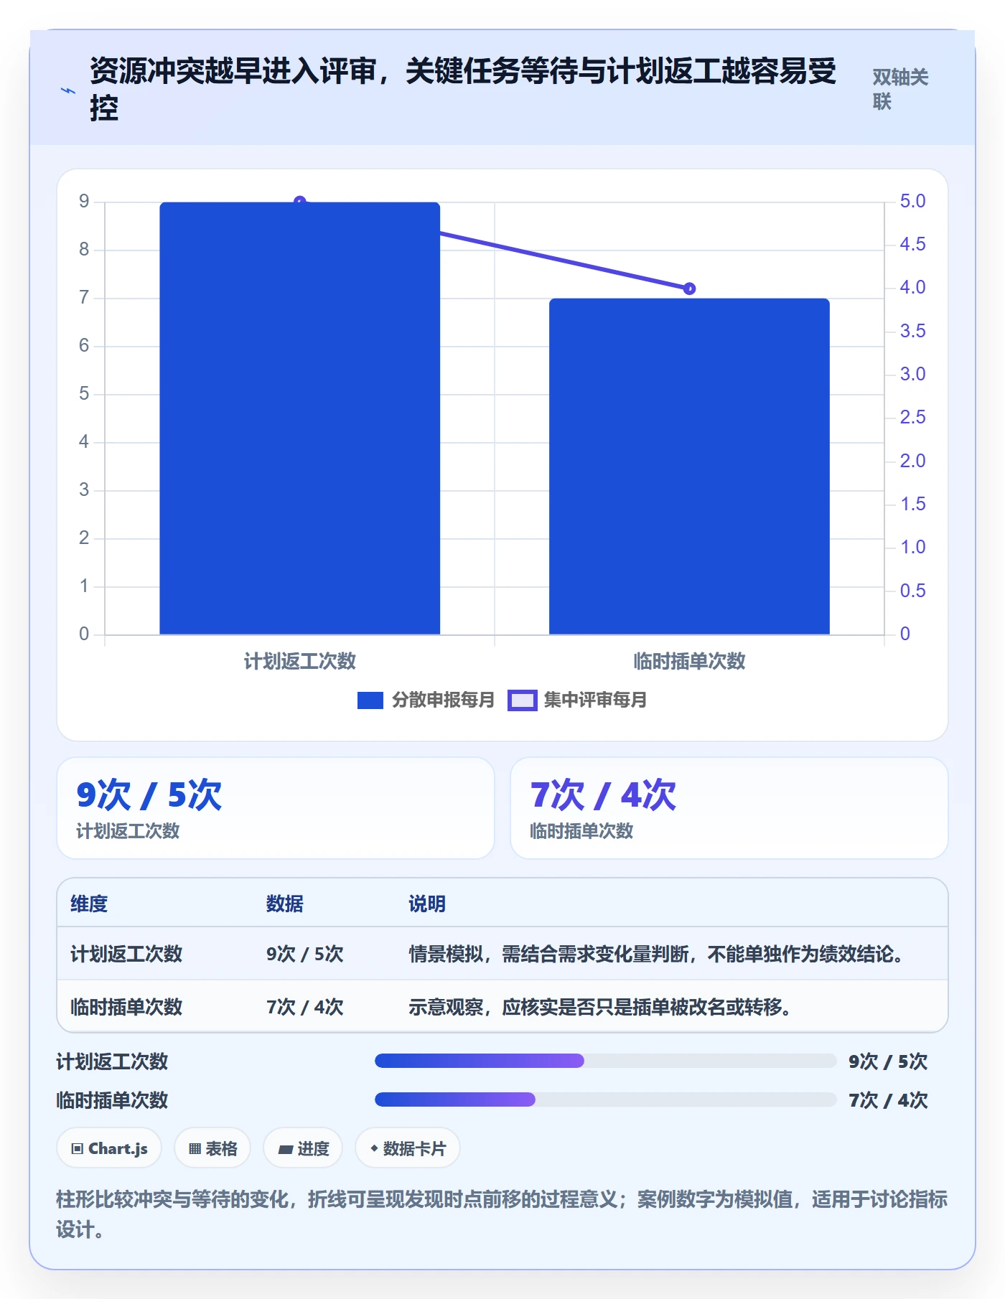Click the bar icon in 进度 chip
The height and width of the screenshot is (1299, 1005).
tap(285, 1150)
